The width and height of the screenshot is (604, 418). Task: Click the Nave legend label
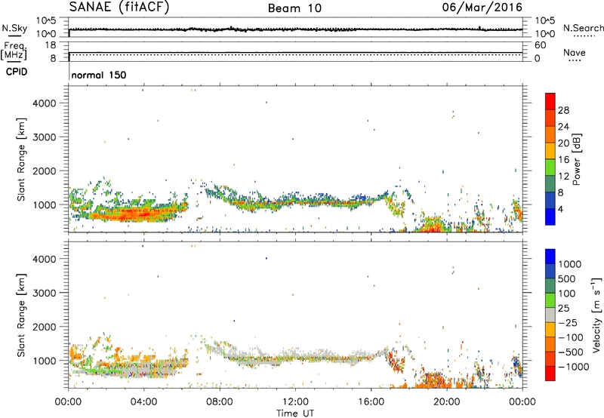[x=575, y=52]
